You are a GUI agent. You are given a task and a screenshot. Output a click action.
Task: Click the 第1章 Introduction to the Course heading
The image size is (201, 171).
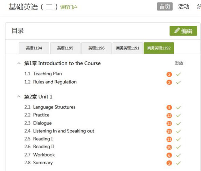62,63
